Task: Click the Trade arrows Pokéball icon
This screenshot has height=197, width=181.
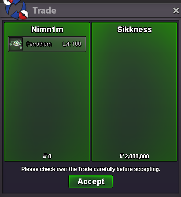Action: pyautogui.click(x=16, y=9)
